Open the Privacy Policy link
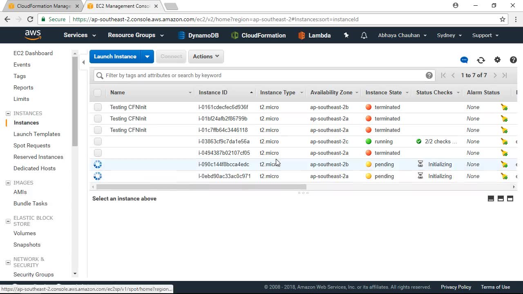Image resolution: width=523 pixels, height=294 pixels. point(456,287)
